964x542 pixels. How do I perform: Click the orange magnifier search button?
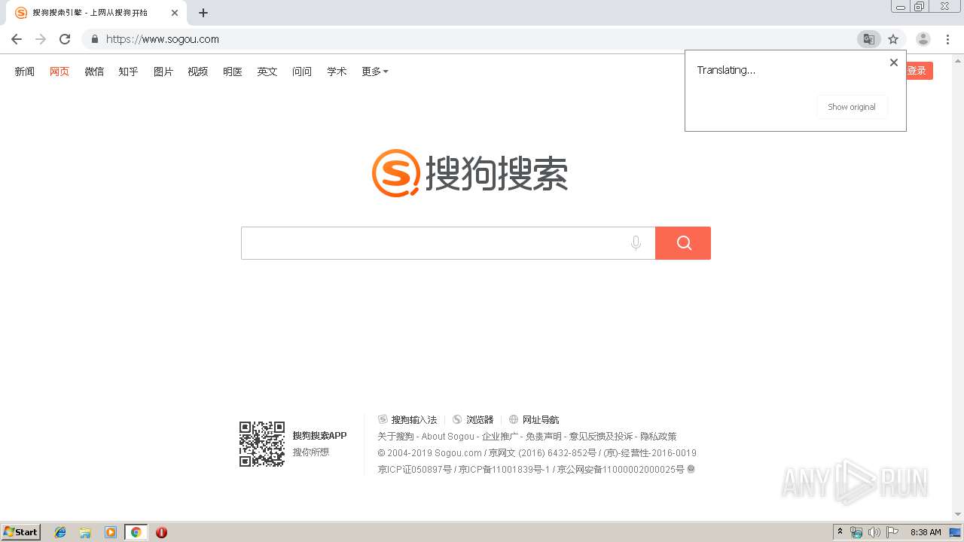[x=683, y=243]
